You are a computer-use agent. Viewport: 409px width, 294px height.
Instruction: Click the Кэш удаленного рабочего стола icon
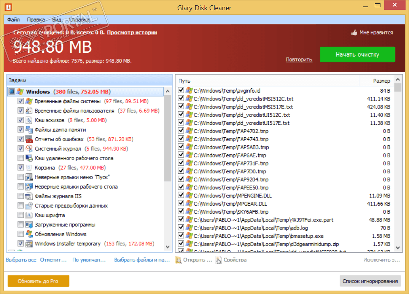29,158
